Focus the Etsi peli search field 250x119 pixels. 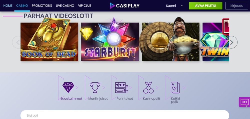click(125, 115)
